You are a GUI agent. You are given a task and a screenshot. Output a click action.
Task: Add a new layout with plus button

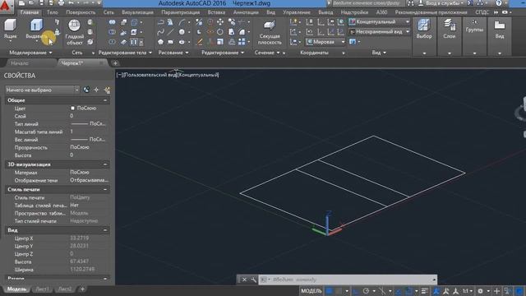82,289
